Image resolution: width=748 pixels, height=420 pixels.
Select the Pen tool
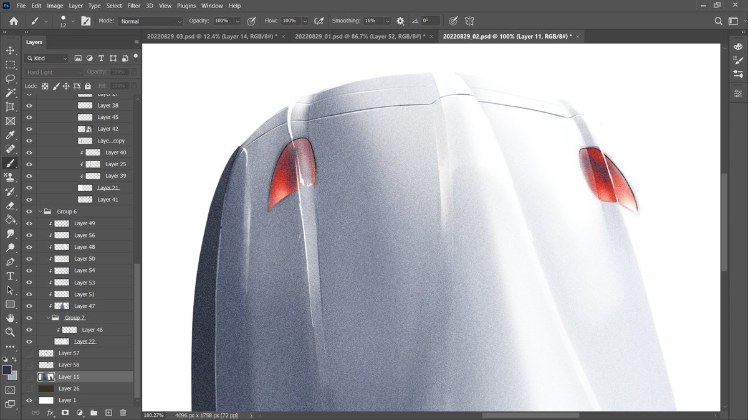point(10,262)
